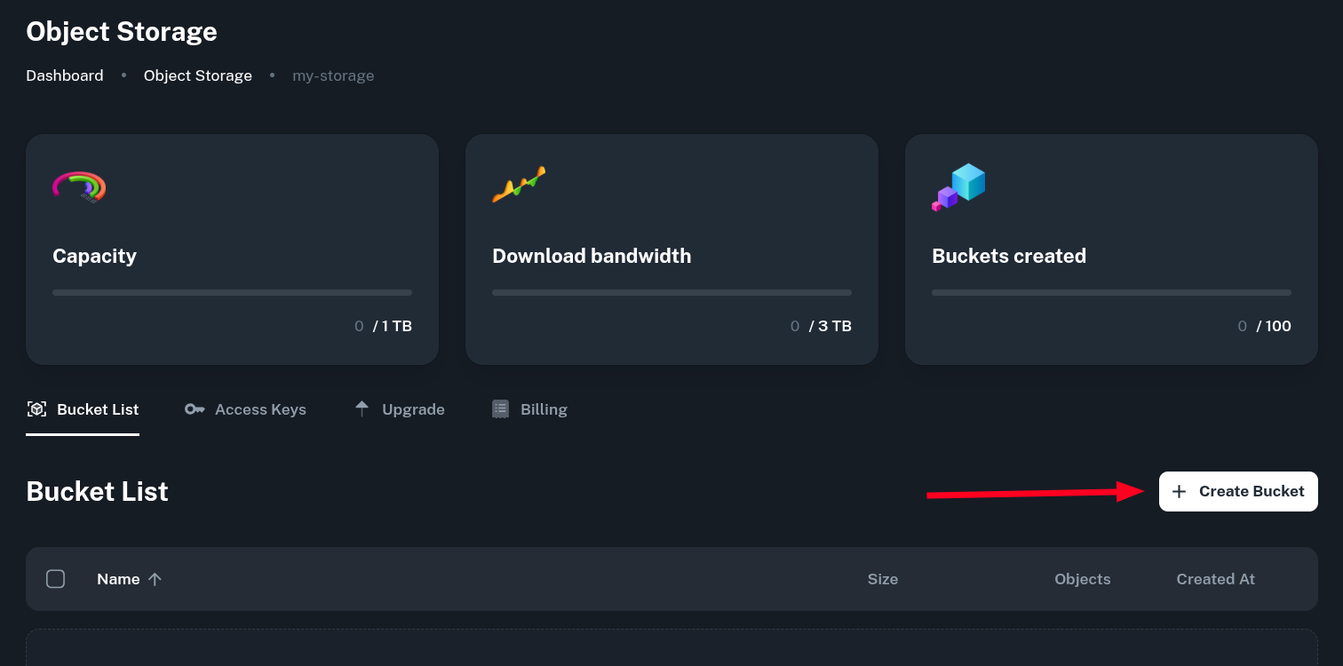This screenshot has width=1343, height=666.
Task: Click the Created At column header
Action: [x=1215, y=579]
